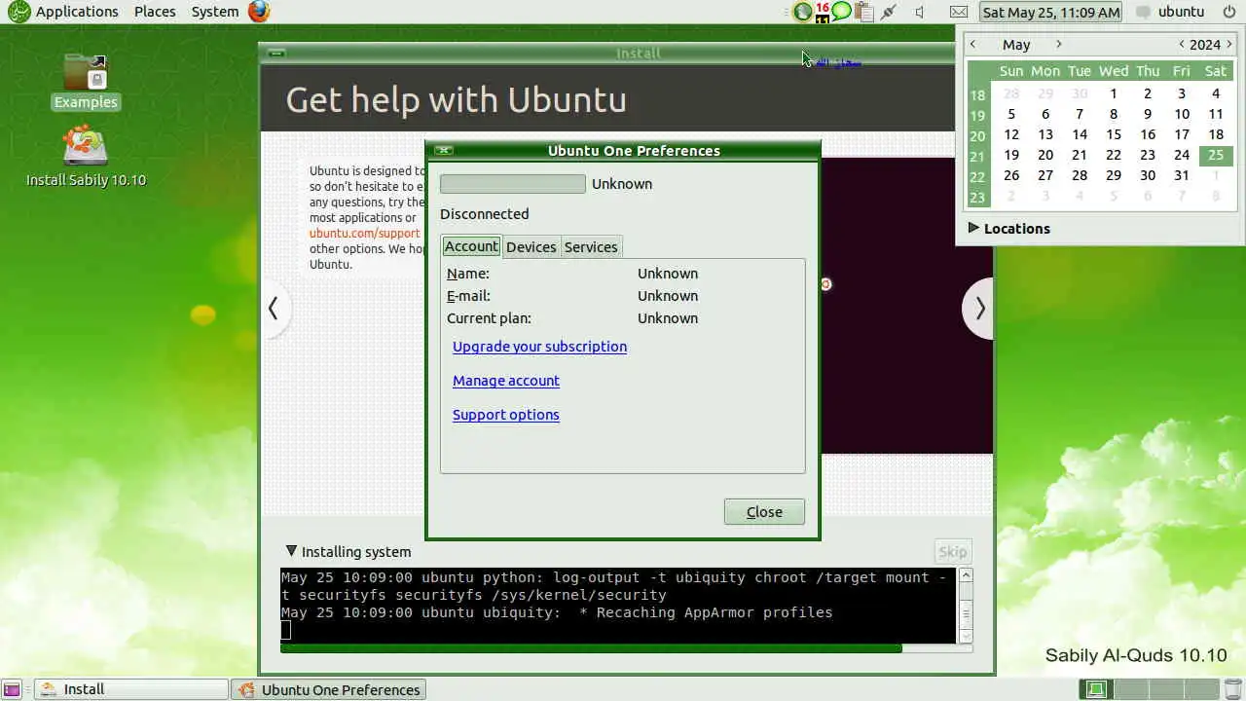The height and width of the screenshot is (701, 1246).
Task: Switch to Install window in taskbar
Action: 131,689
